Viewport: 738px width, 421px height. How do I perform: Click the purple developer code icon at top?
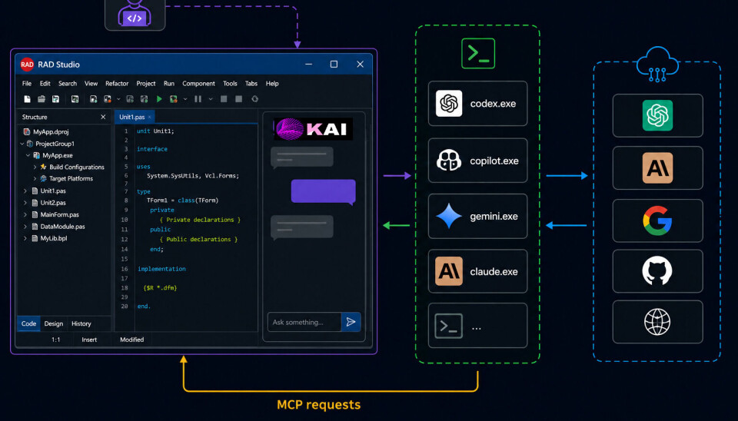(135, 14)
